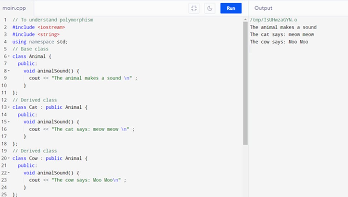This screenshot has height=197, width=348.
Task: Click 'void animalSound()' on line 15
Action: [48, 121]
